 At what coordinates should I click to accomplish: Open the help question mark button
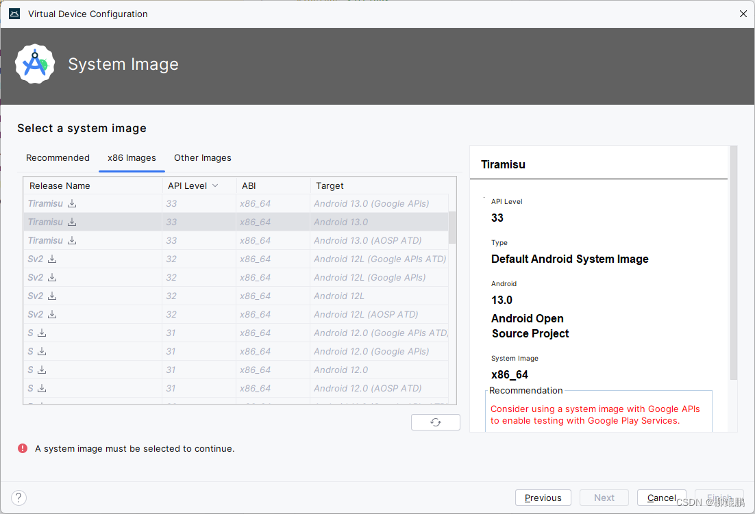[x=18, y=498]
